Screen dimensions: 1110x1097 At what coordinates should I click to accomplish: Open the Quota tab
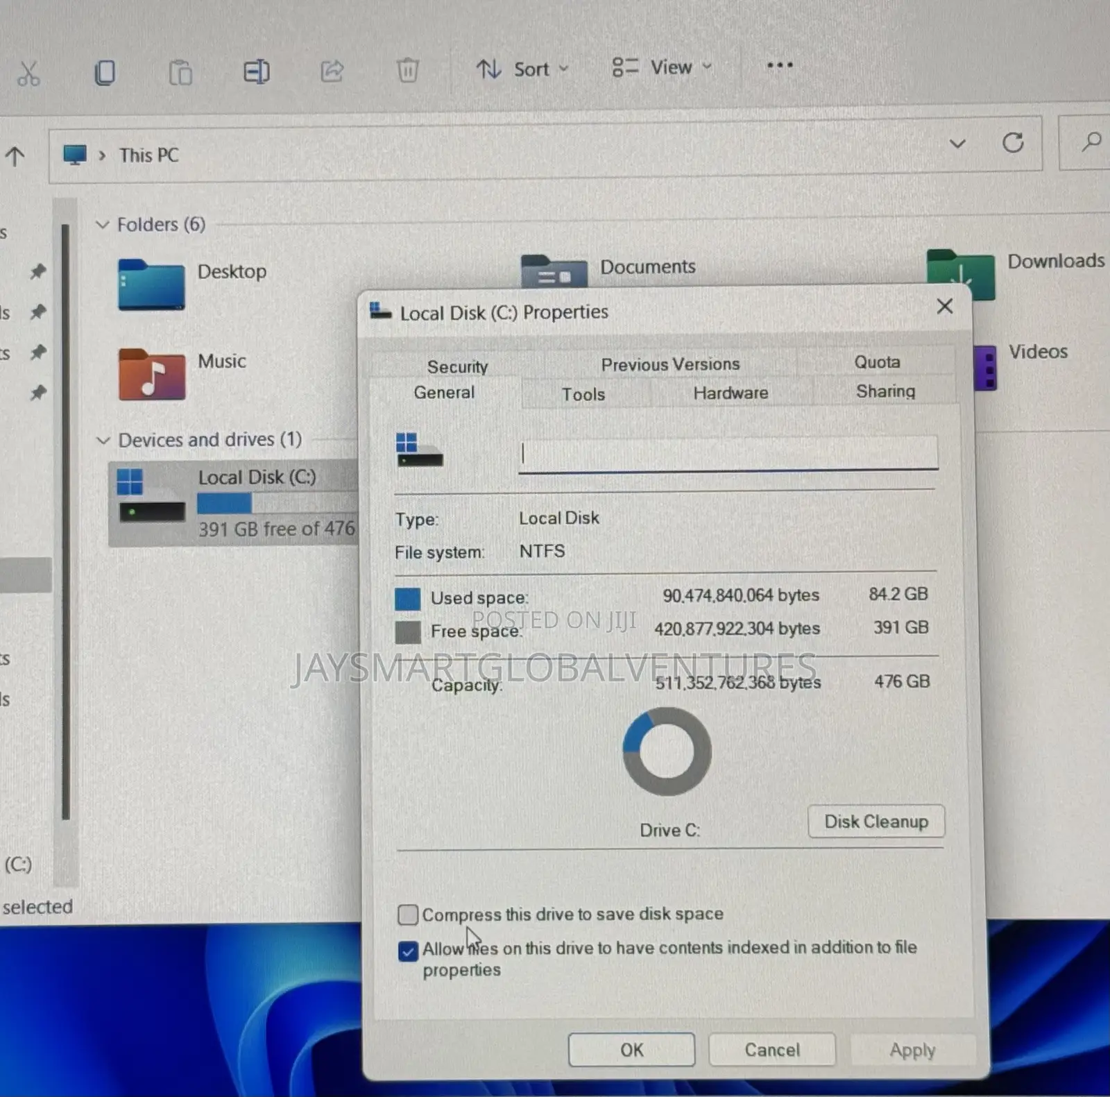(x=877, y=362)
